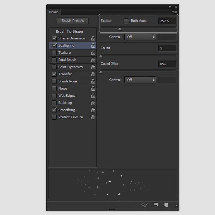Click the Count value field
This screenshot has height=215, width=215.
tap(167, 48)
